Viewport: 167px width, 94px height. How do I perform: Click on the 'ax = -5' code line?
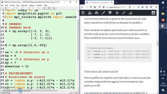coord(27,52)
